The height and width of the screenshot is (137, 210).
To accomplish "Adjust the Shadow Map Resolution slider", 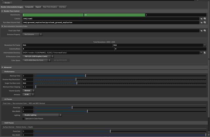I will (x=120, y=80).
